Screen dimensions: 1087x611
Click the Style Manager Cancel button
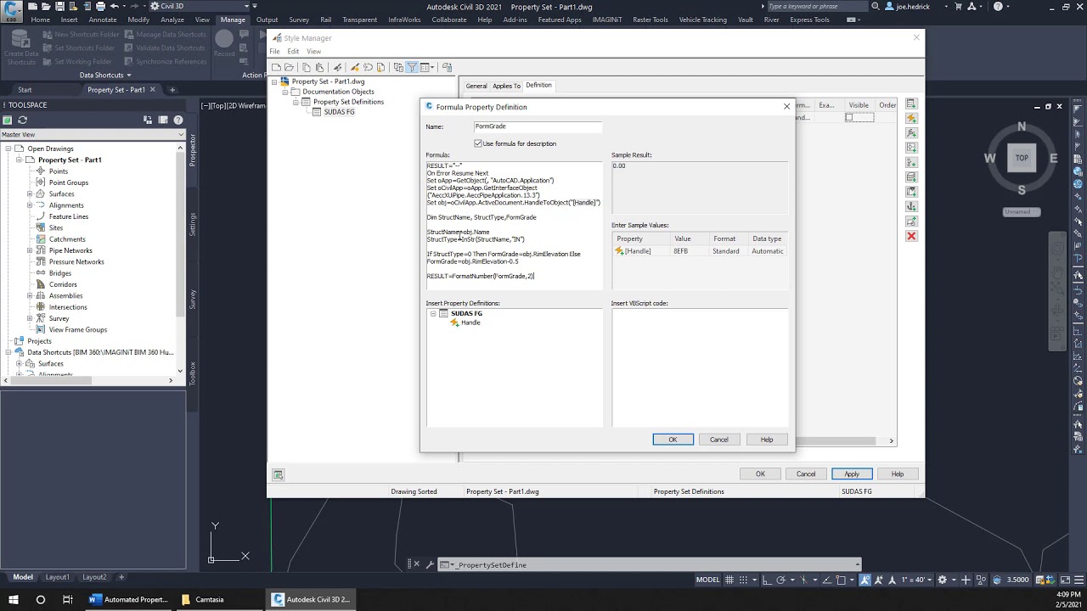(x=806, y=474)
